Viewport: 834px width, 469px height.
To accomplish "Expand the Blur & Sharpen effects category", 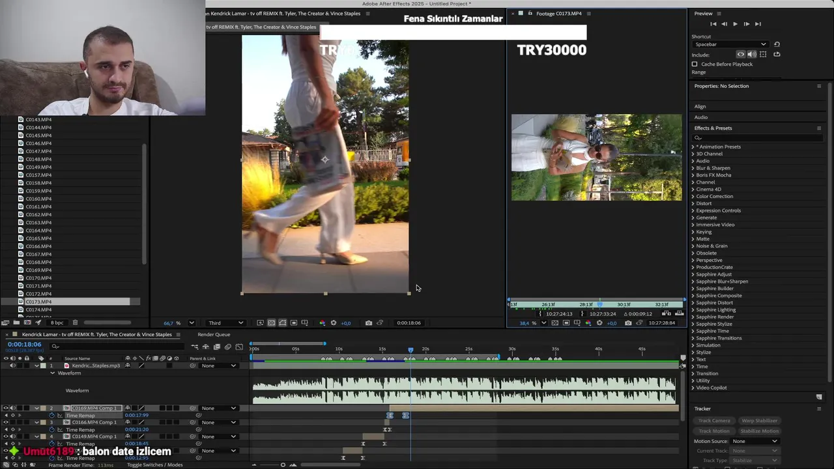I will tap(693, 168).
